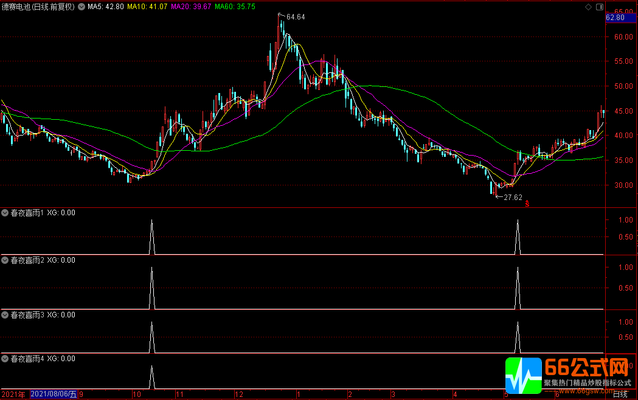The width and height of the screenshot is (638, 400).
Task: Open the 66公式网 logo link
Action: pyautogui.click(x=587, y=368)
